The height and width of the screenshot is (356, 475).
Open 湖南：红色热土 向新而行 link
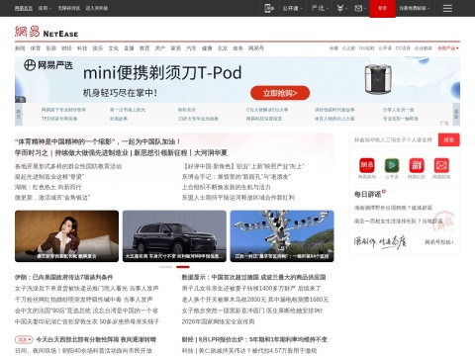[48, 187]
